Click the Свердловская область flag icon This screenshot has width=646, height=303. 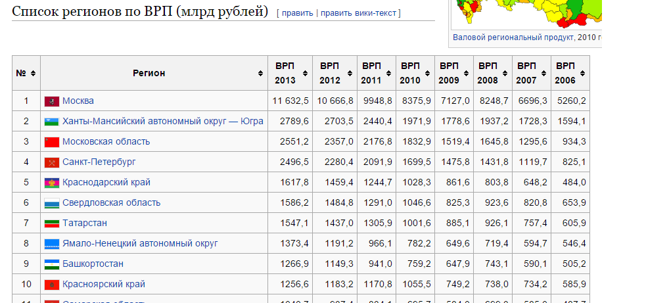pyautogui.click(x=52, y=203)
